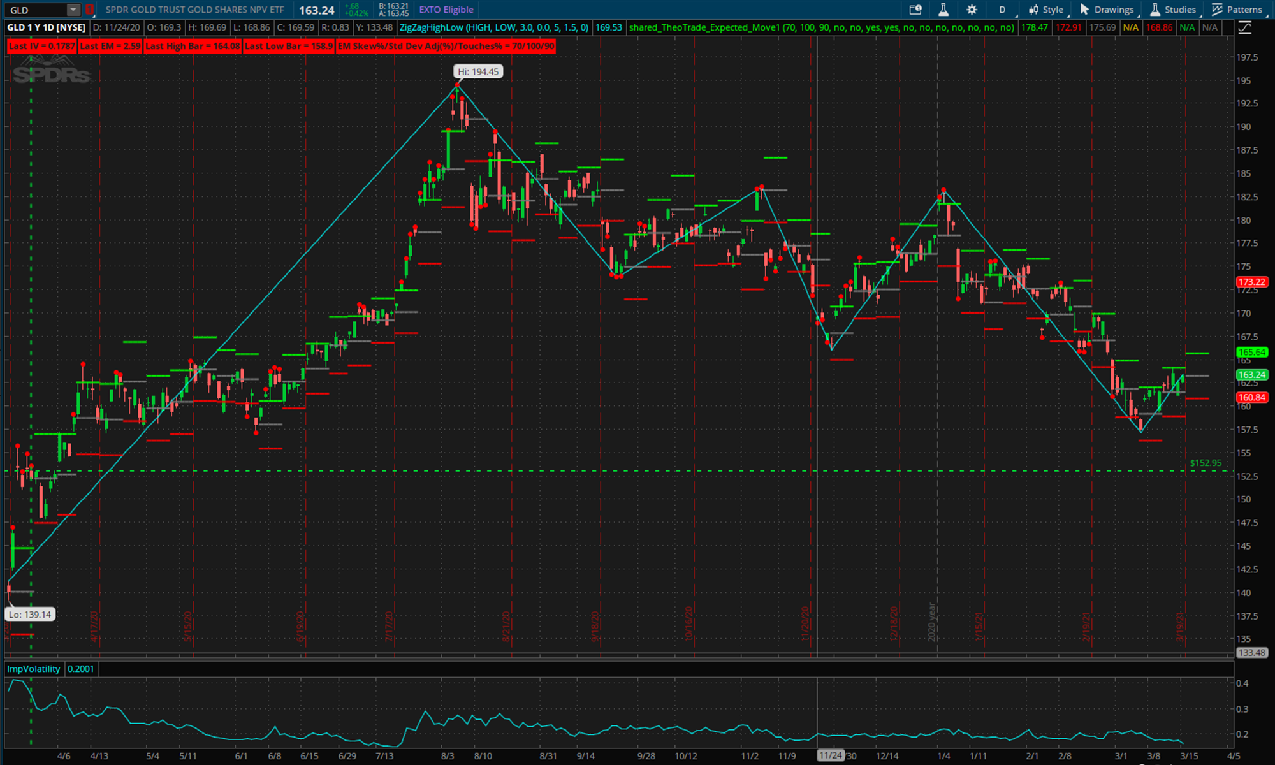This screenshot has height=765, width=1275.
Task: Click the 11/20/20 expiration date marker
Action: pyautogui.click(x=805, y=625)
